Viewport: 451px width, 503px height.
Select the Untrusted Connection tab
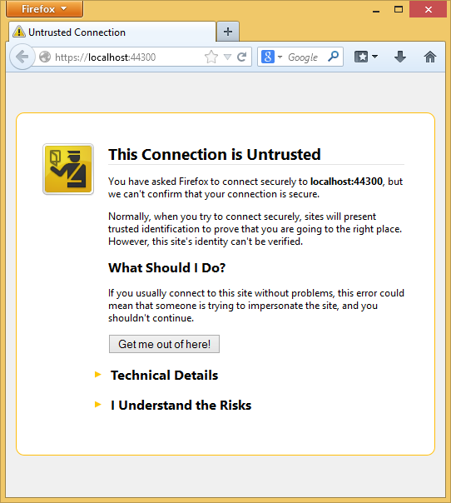pos(112,32)
